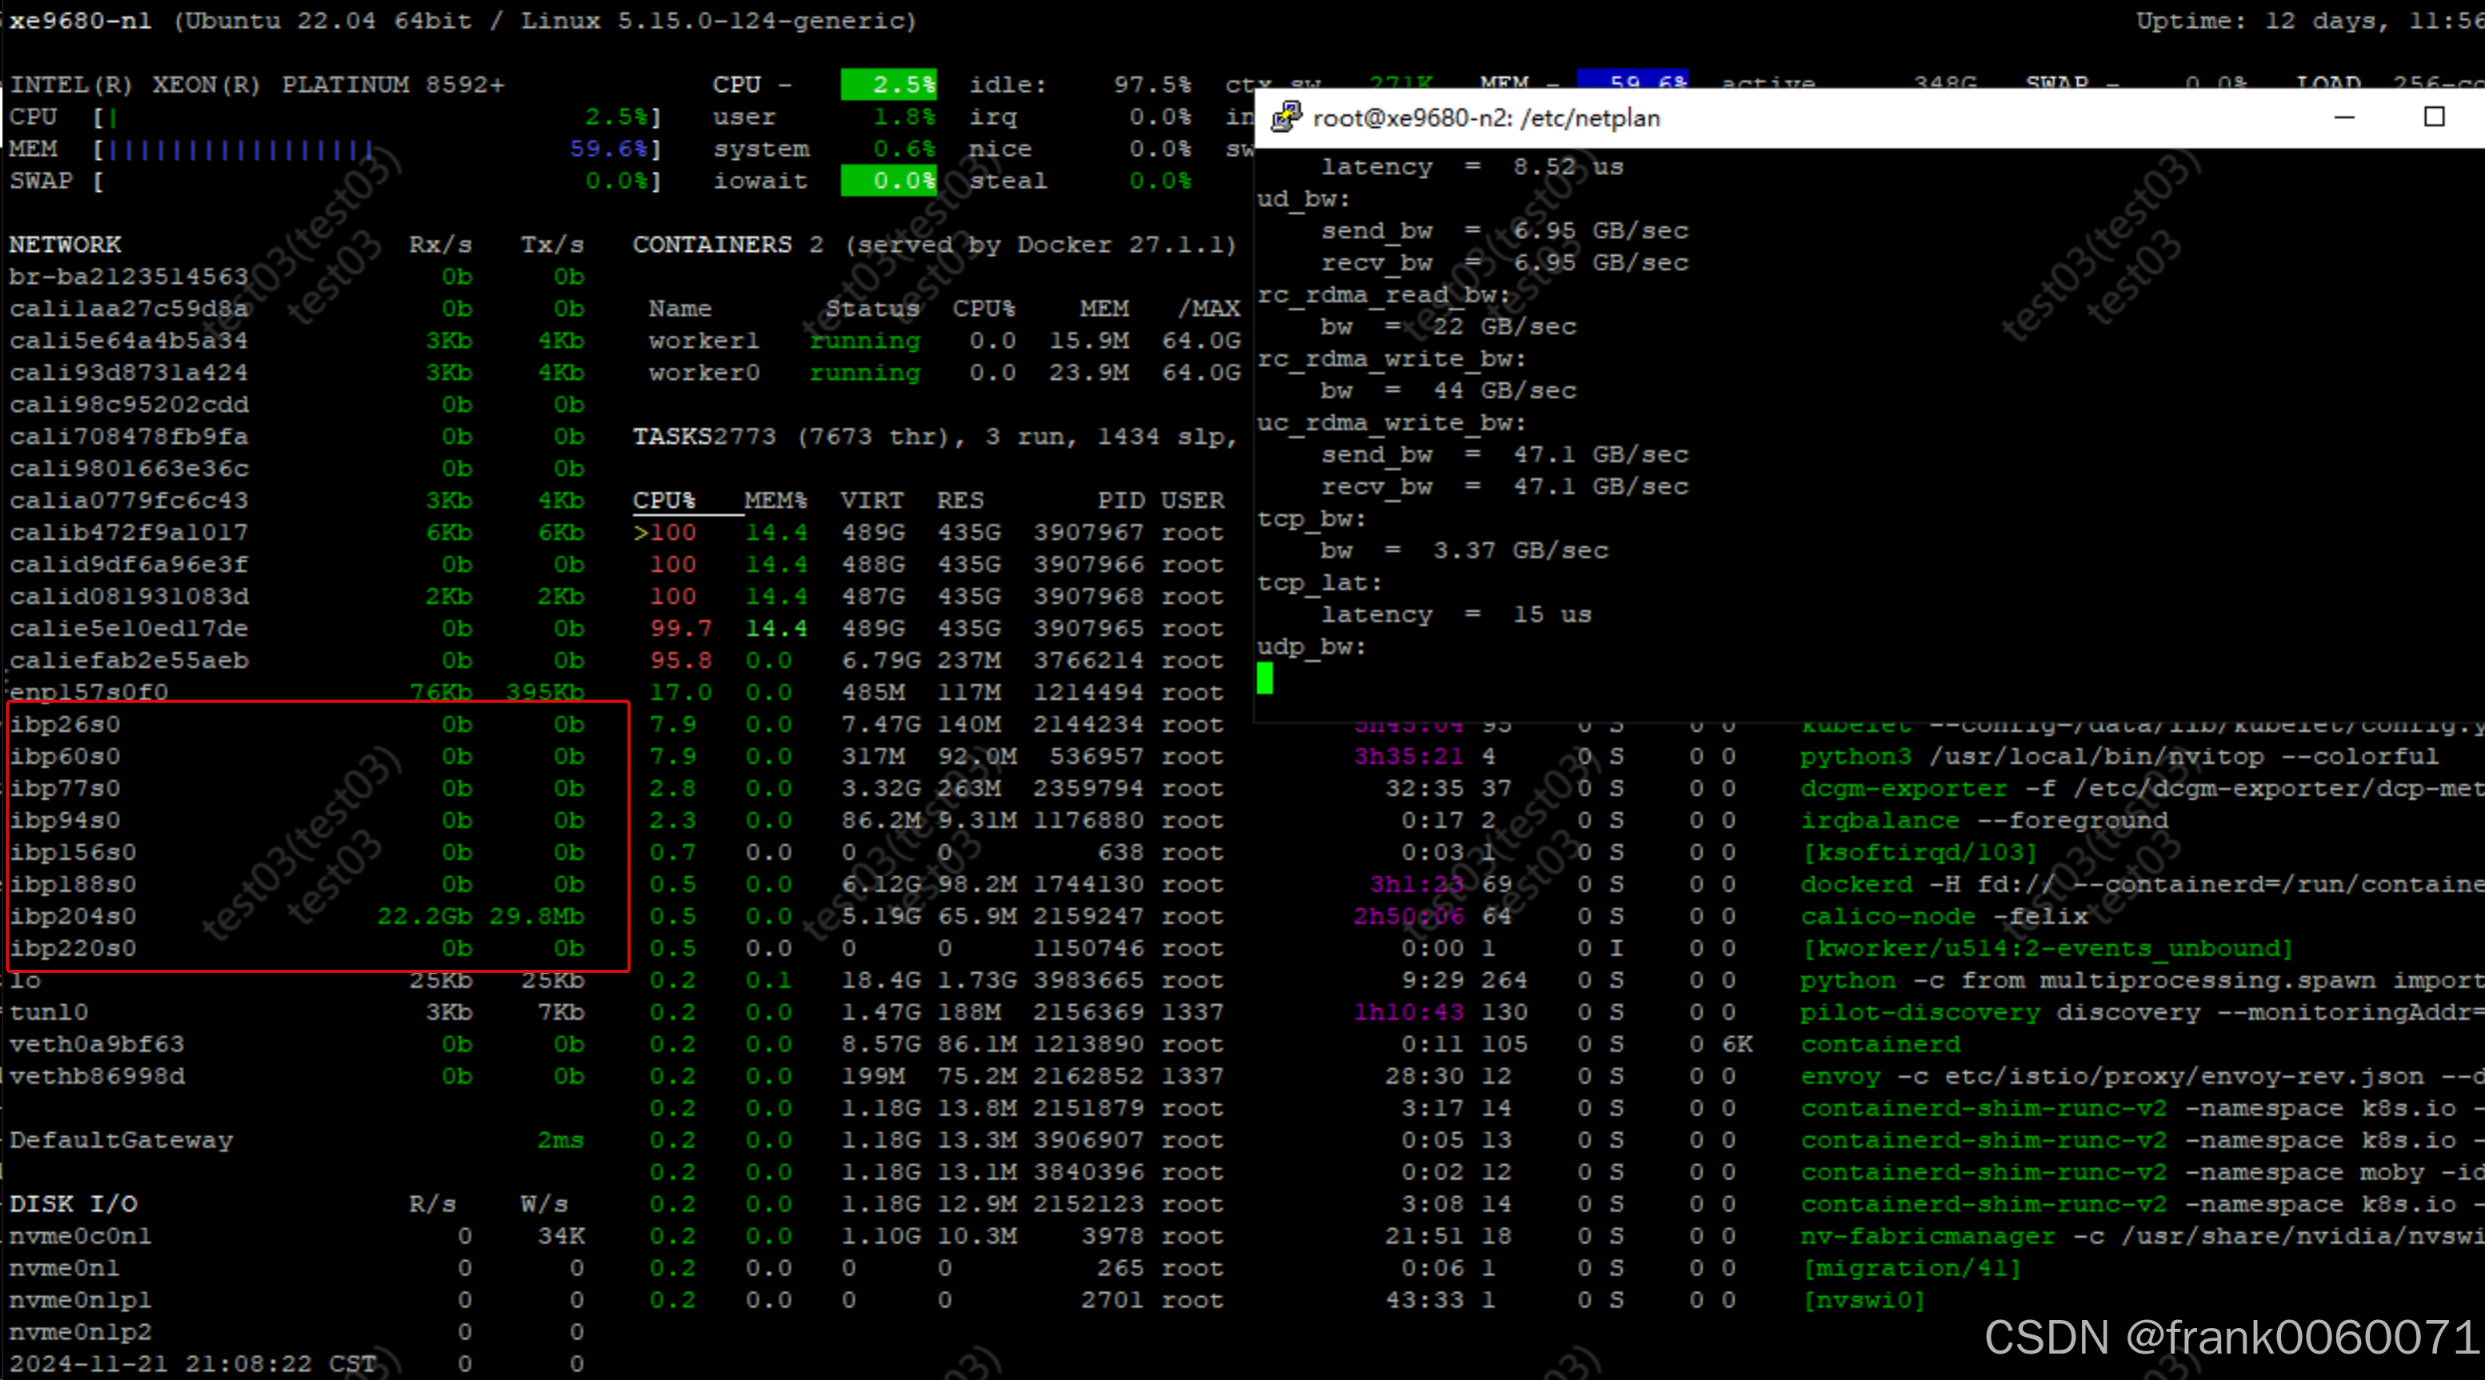Click the green terminal cursor block
The height and width of the screenshot is (1380, 2485).
coord(1264,678)
